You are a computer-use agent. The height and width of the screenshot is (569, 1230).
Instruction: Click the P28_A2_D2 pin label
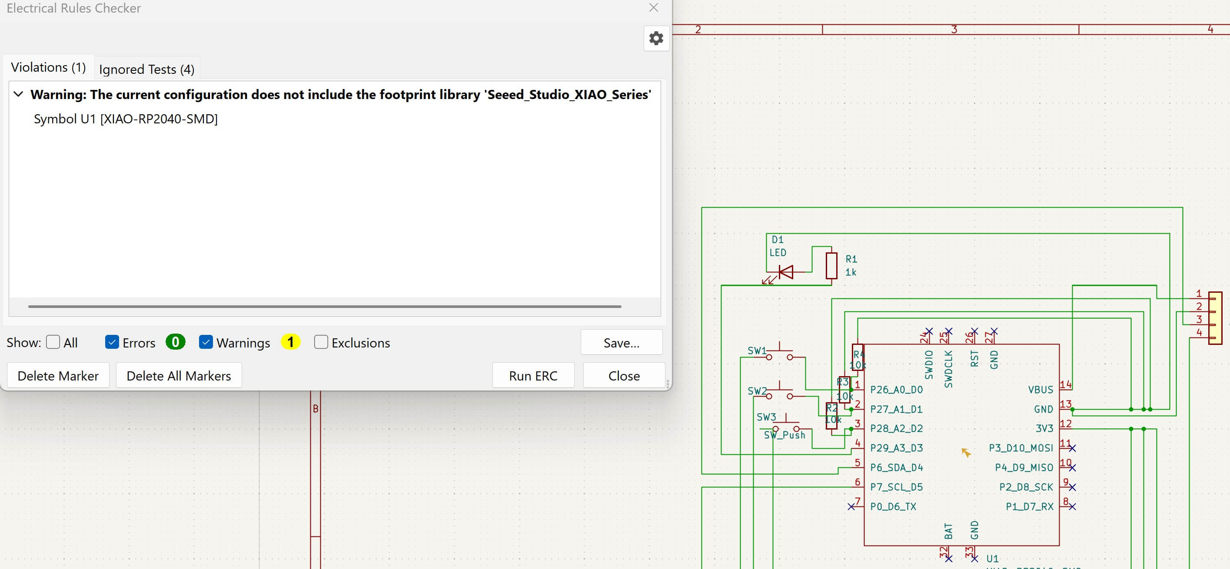click(x=896, y=429)
